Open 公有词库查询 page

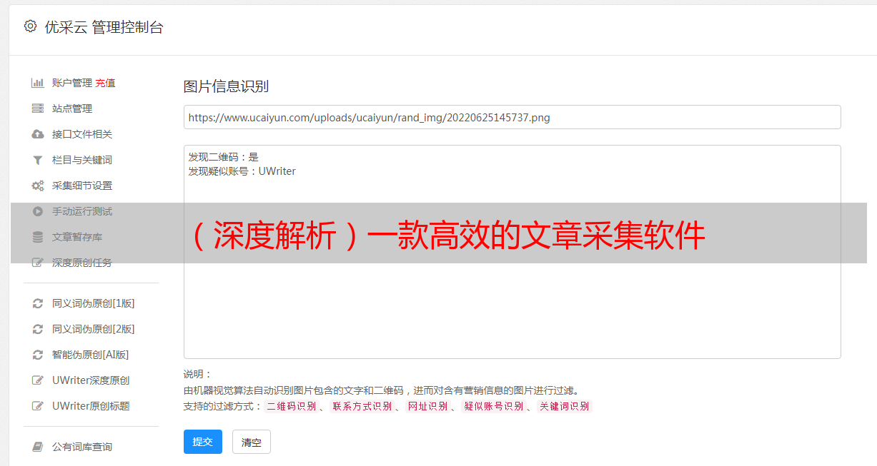tap(82, 447)
